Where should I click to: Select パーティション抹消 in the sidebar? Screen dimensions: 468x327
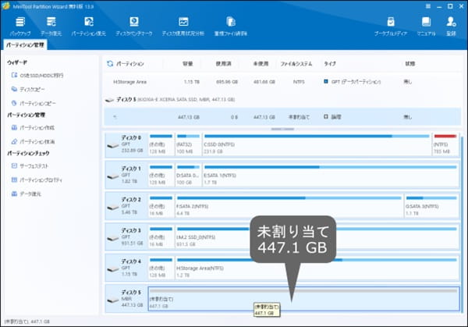coord(33,141)
